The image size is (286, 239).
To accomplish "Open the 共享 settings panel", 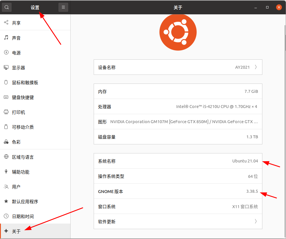I will tap(35, 23).
